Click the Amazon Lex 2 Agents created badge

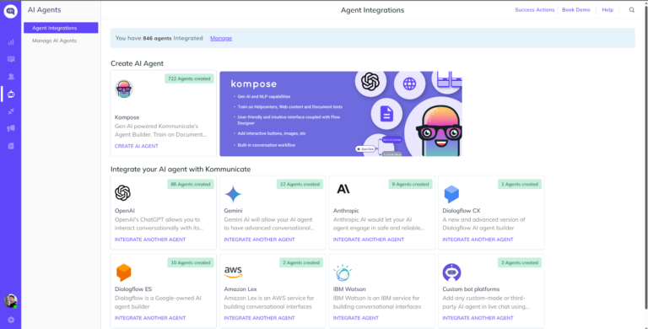click(x=301, y=263)
